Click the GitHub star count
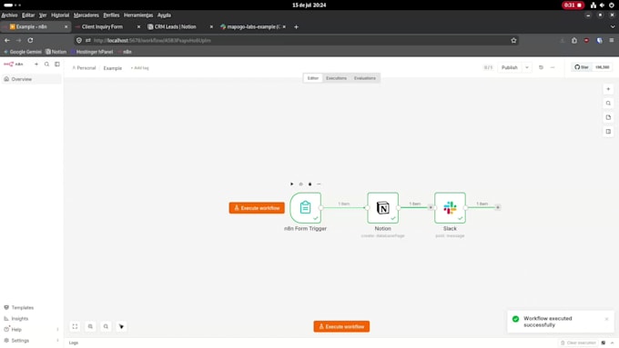Screen dimensions: 619x348 pos(602,67)
